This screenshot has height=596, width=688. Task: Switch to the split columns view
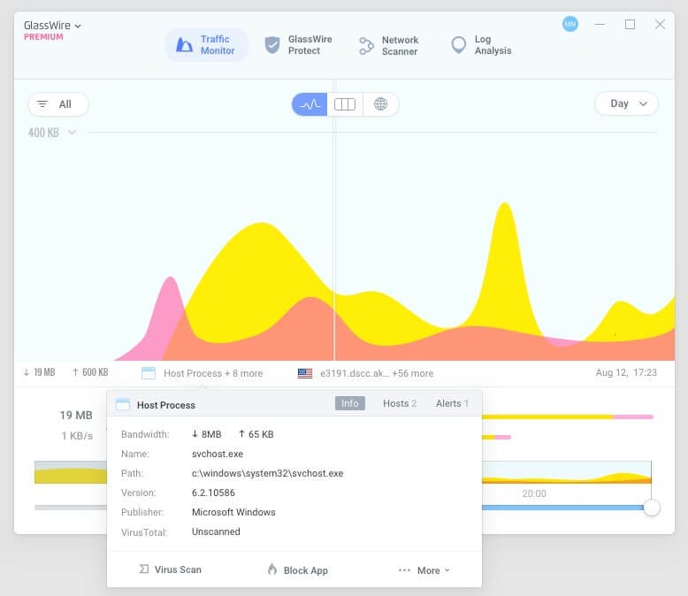coord(345,104)
